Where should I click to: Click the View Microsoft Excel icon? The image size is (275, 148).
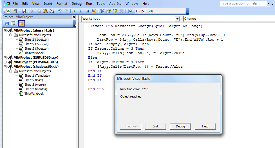click(8, 11)
